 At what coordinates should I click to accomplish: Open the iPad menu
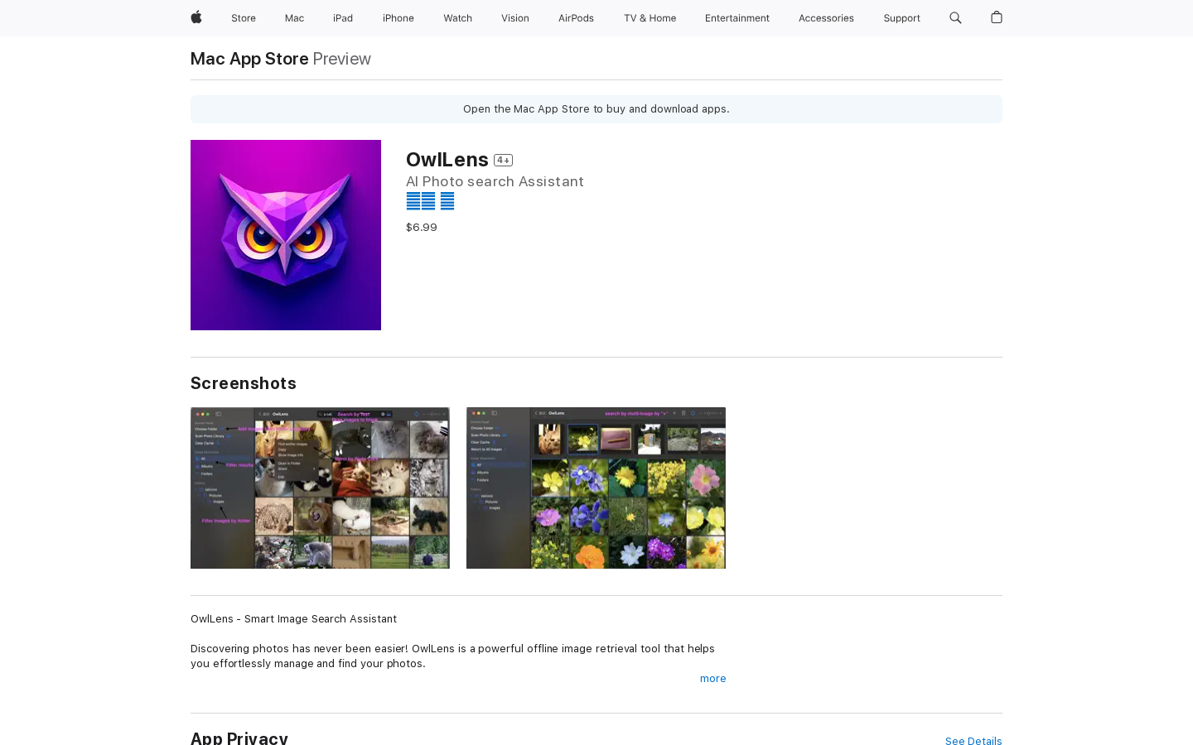click(343, 18)
